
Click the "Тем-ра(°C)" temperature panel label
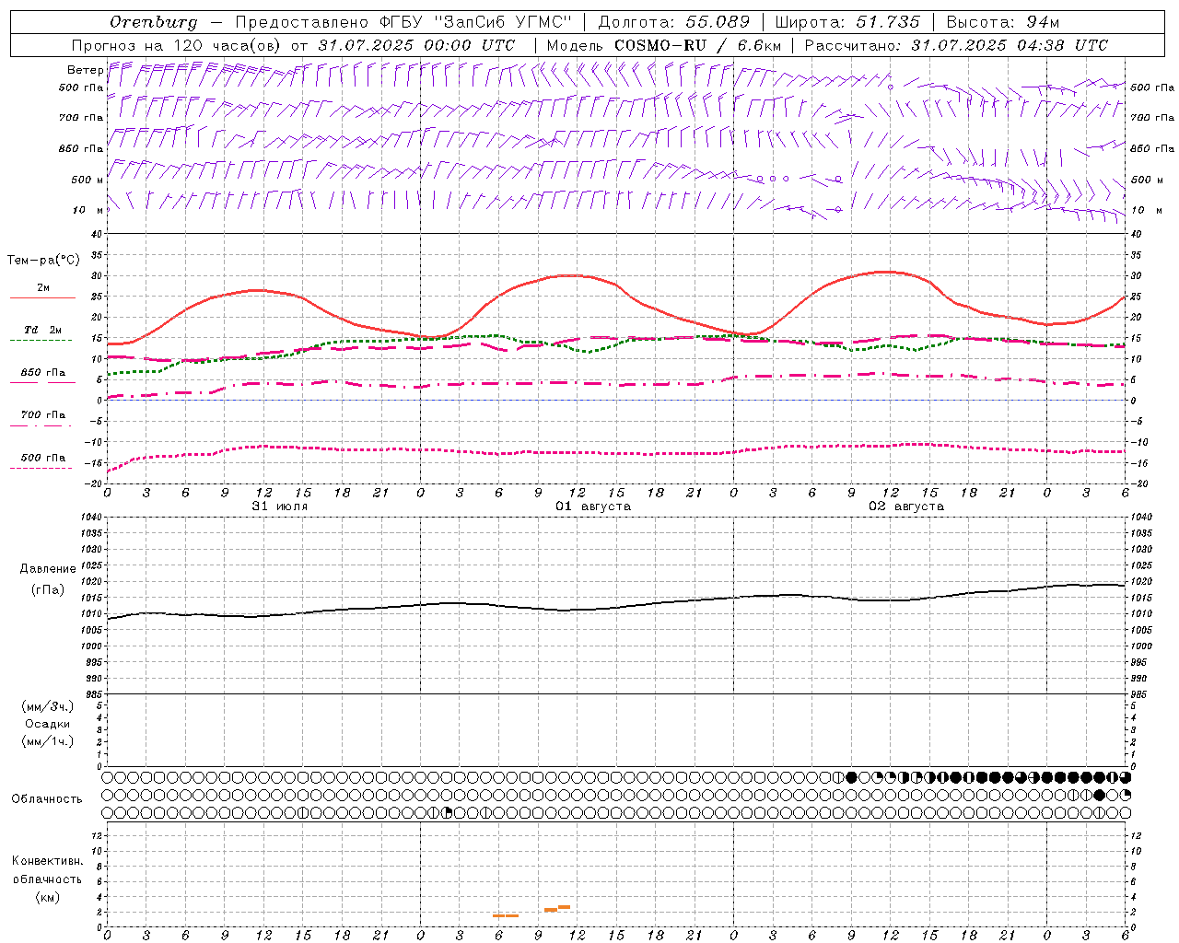point(43,261)
